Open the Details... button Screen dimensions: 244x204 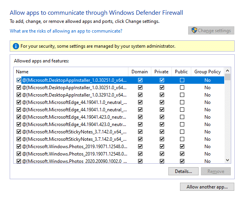tap(183, 171)
